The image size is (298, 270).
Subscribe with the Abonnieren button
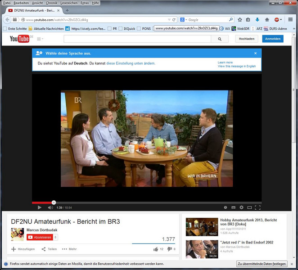[x=40, y=237]
